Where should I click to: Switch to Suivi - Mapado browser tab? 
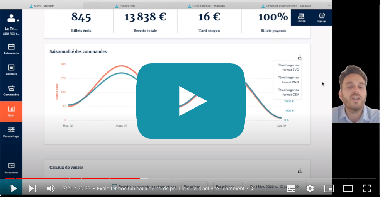pyautogui.click(x=42, y=6)
